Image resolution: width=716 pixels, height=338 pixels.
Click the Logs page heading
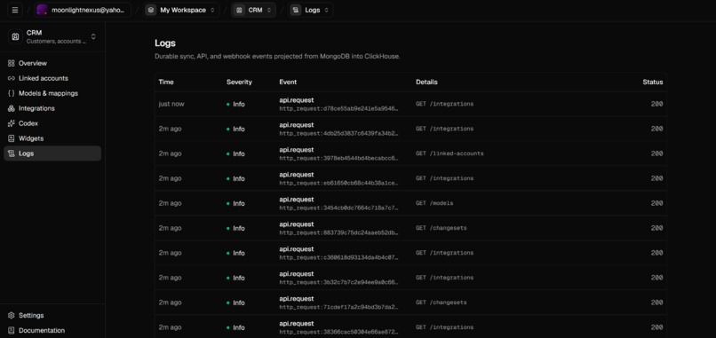(165, 43)
